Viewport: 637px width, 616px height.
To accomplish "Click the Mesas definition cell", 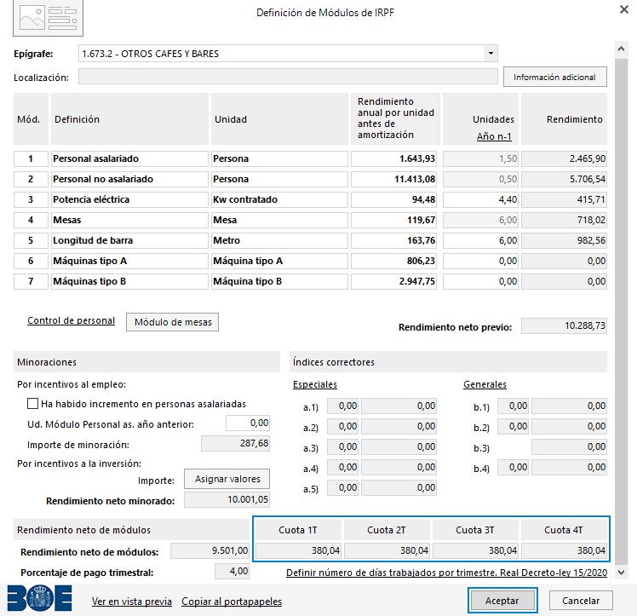I will click(x=129, y=220).
